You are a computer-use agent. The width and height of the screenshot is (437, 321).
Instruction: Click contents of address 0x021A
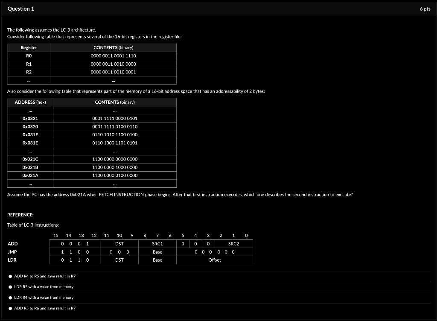[x=115, y=175]
